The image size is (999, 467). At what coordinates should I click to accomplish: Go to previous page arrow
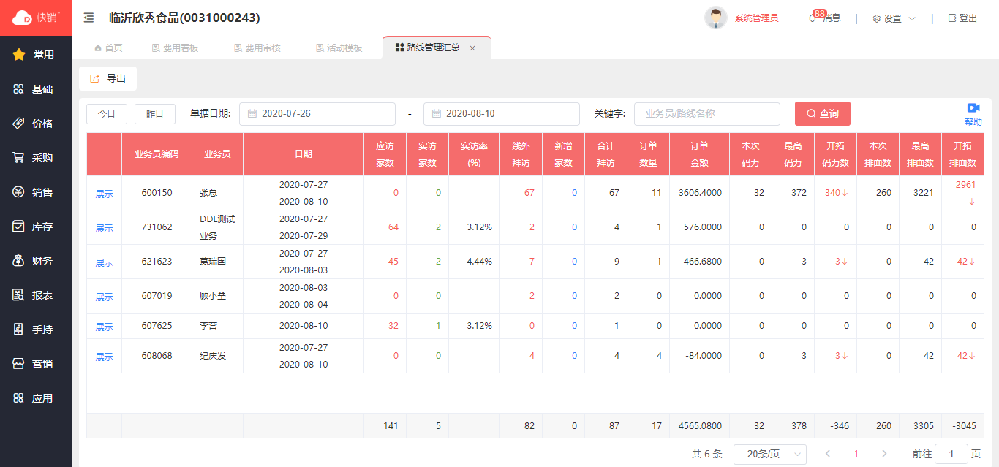click(828, 454)
